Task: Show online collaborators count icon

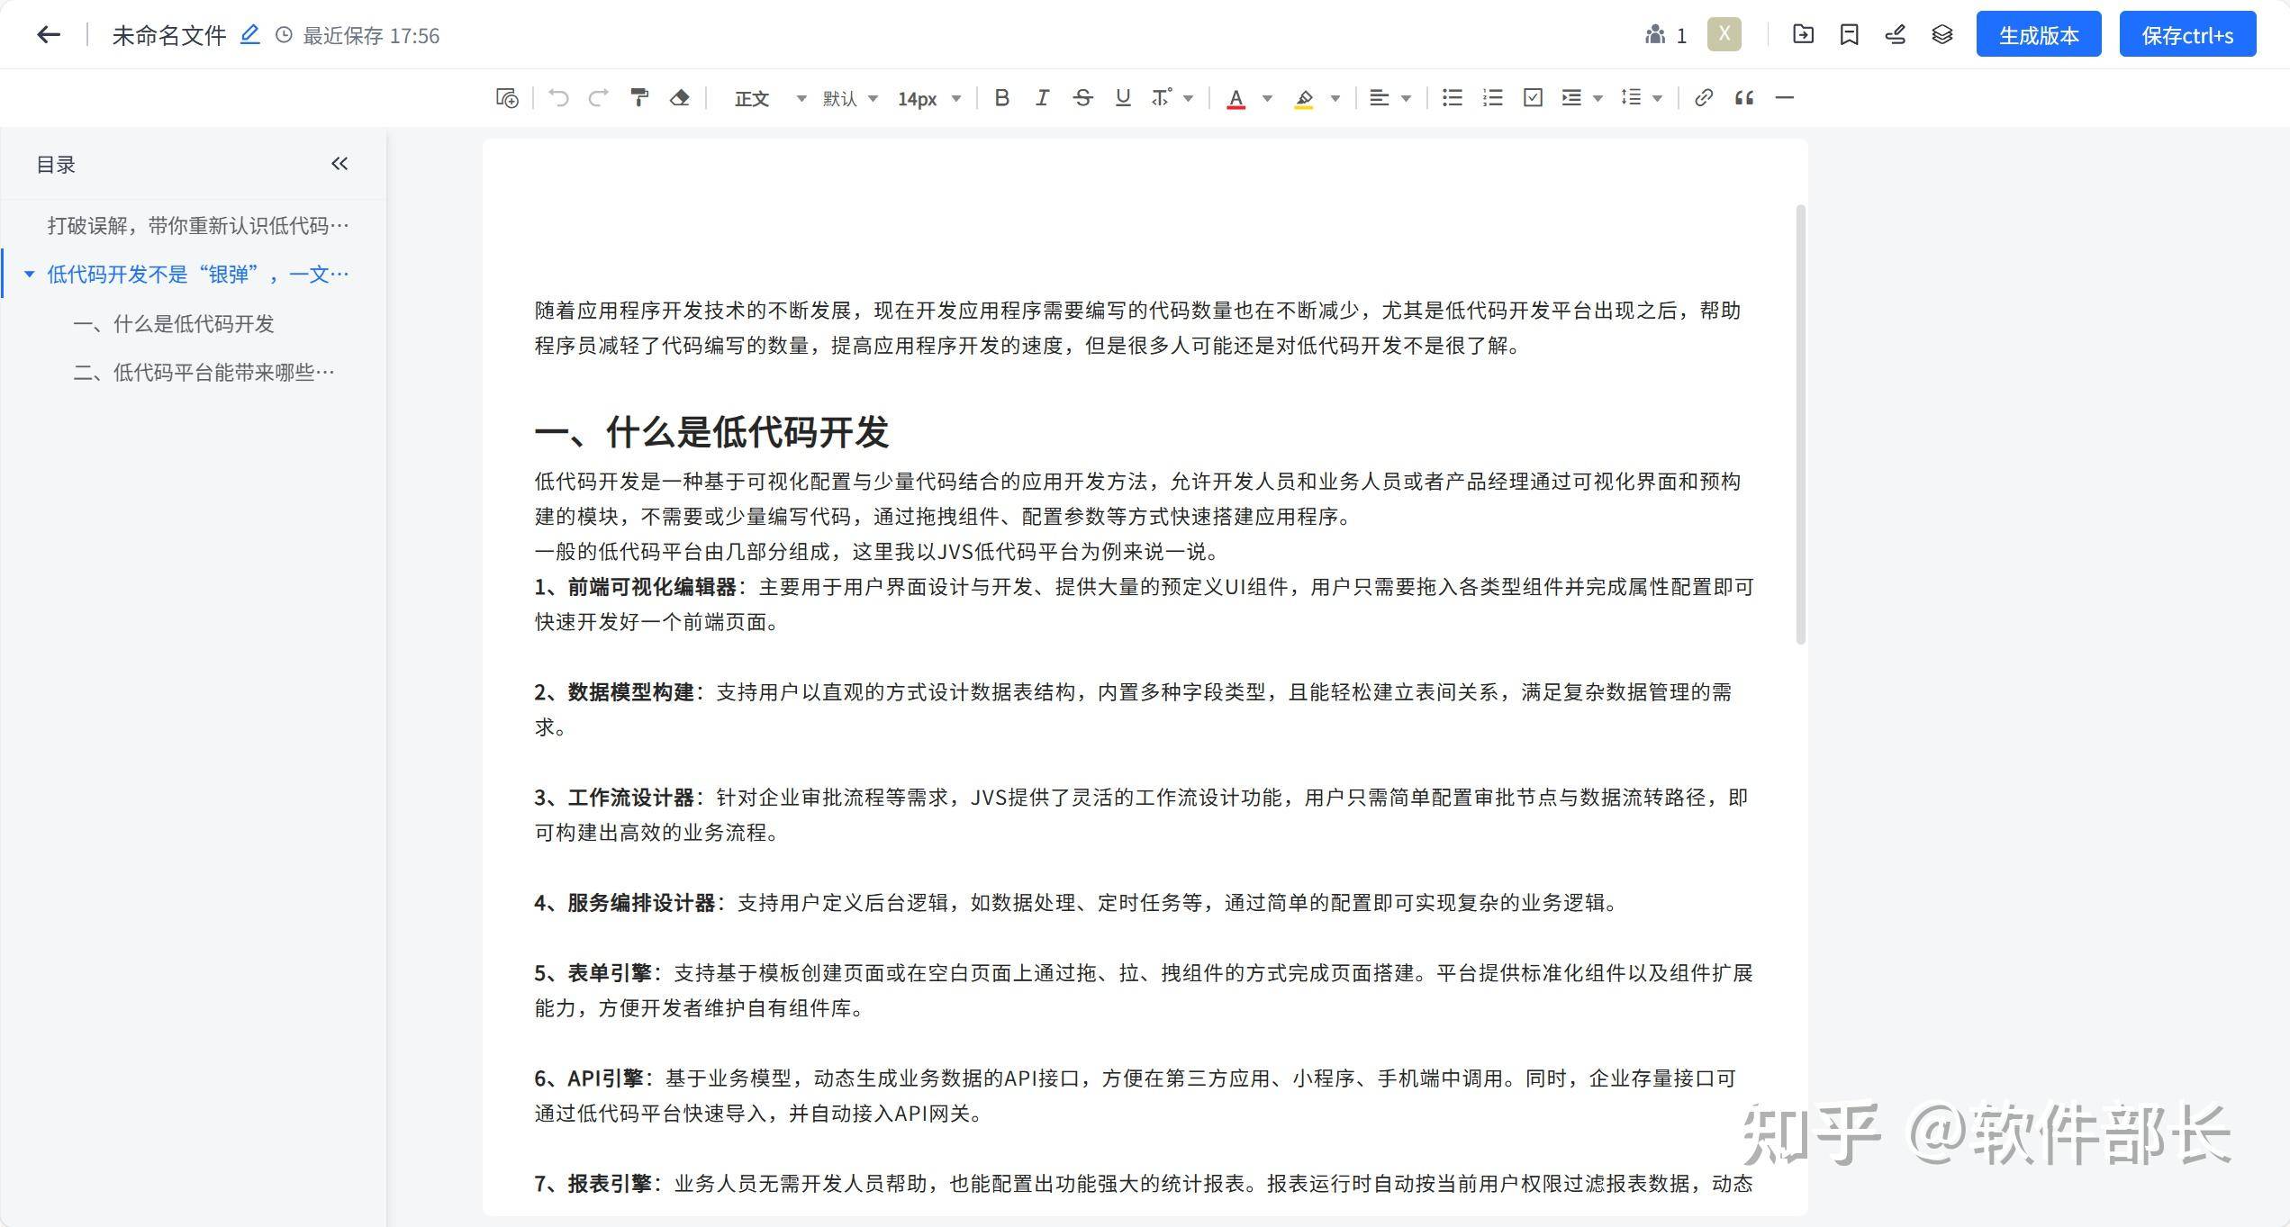Action: coord(1655,35)
